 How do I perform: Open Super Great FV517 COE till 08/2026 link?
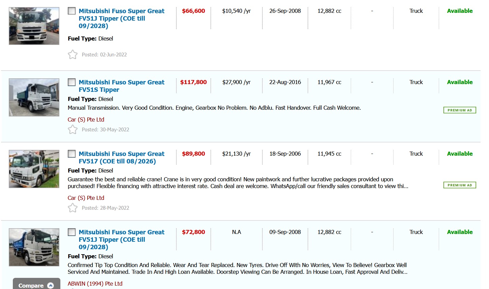tap(121, 157)
